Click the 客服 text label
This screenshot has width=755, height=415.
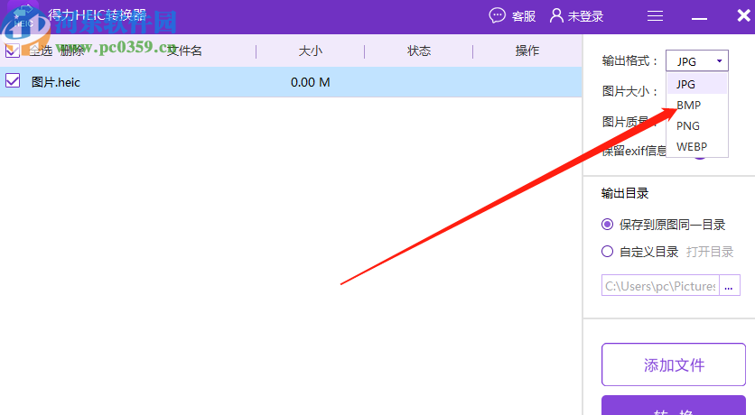coord(524,16)
